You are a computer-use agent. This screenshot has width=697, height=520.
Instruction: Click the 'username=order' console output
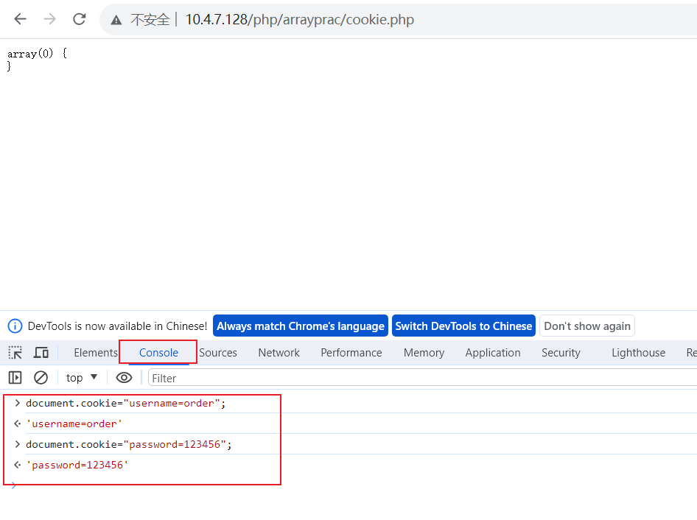click(x=74, y=424)
